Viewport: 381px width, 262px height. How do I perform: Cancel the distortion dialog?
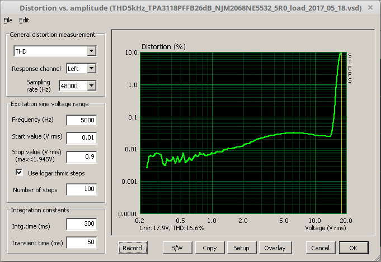pyautogui.click(x=320, y=247)
